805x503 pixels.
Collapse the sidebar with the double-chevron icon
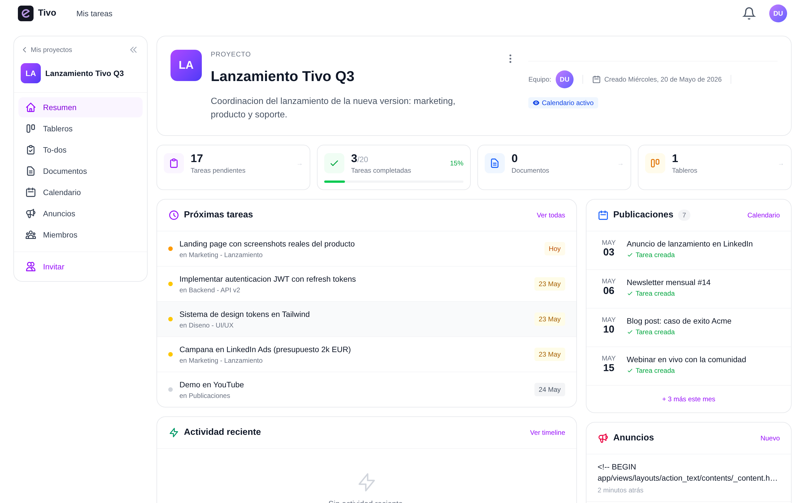133,50
